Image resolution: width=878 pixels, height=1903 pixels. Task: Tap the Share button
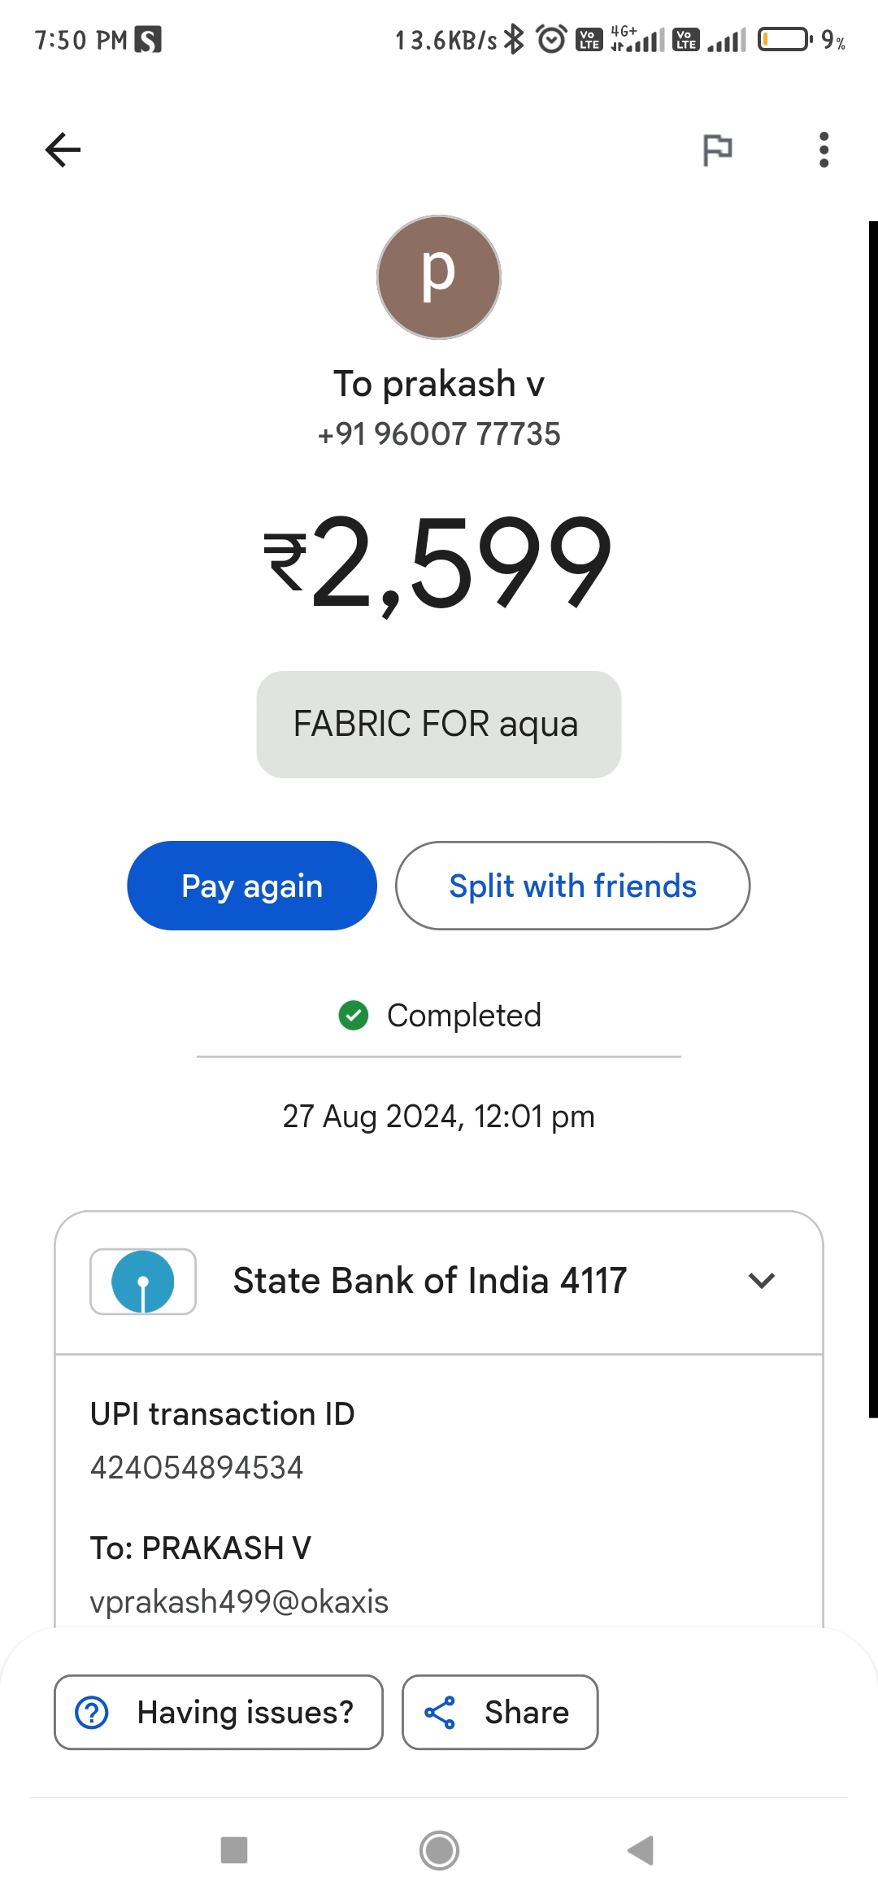coord(500,1712)
